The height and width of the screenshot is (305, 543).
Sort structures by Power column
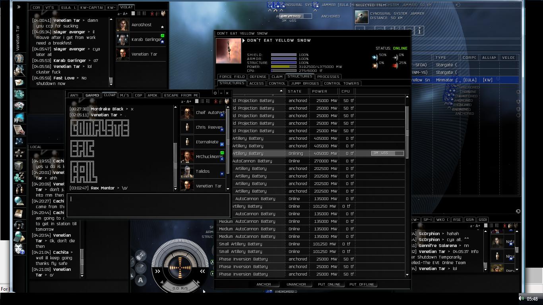pyautogui.click(x=320, y=91)
